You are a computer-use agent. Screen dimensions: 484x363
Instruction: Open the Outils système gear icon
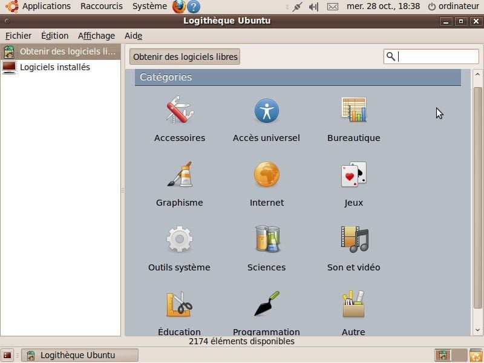click(x=180, y=239)
